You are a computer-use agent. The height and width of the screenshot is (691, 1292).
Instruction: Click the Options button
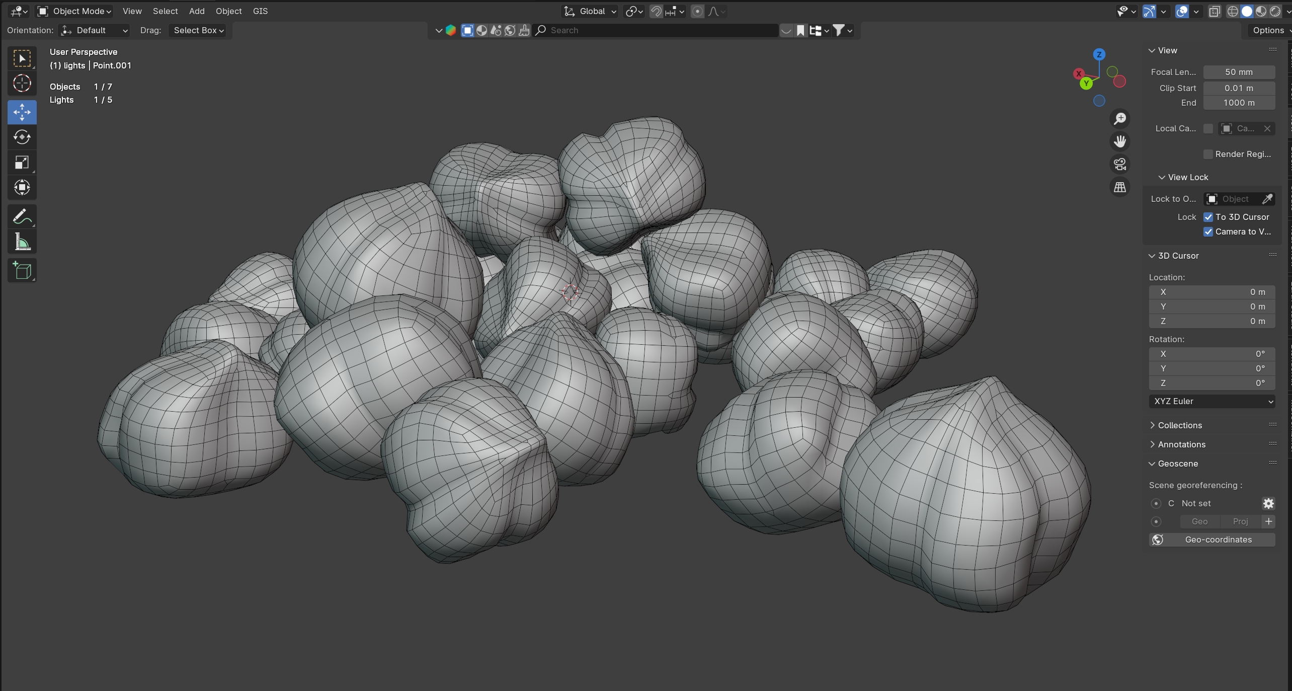click(1268, 30)
